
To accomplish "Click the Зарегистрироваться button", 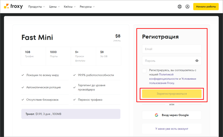I will 172,94.
